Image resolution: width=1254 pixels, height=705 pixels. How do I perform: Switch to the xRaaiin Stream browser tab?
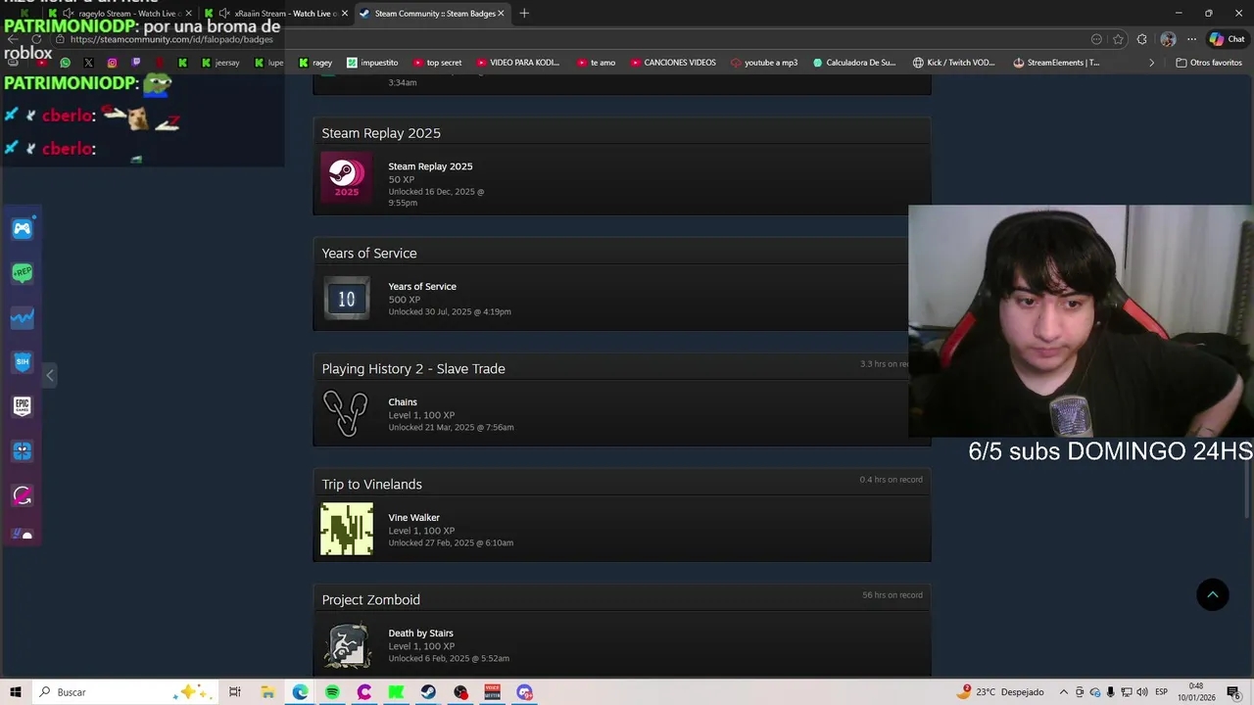tap(276, 14)
